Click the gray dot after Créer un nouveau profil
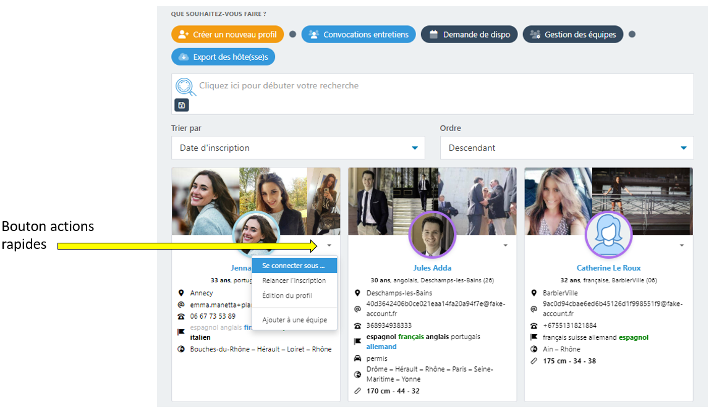714x412 pixels. click(x=293, y=35)
